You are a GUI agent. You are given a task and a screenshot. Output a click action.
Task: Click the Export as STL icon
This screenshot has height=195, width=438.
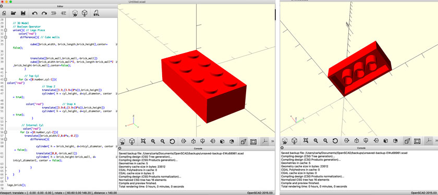(x=96, y=13)
